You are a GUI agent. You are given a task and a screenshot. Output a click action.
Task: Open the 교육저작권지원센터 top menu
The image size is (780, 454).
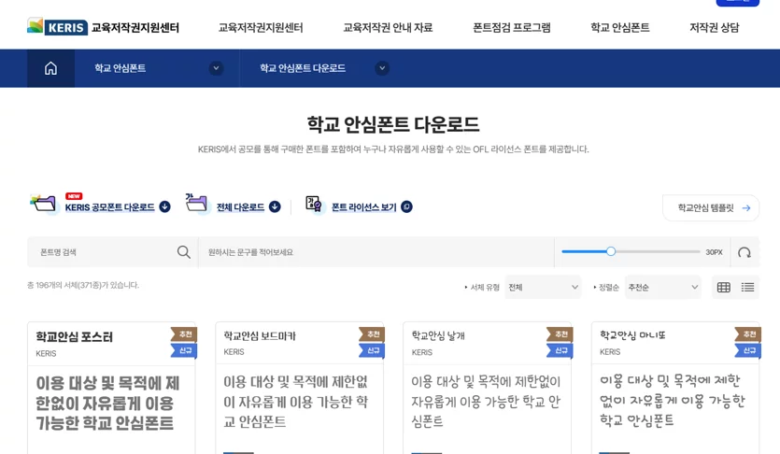(x=261, y=27)
